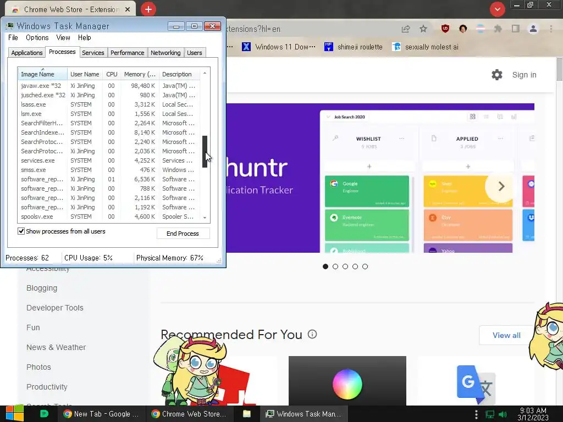Viewport: 563px width, 422px height.
Task: Open the Chrome profile avatar icon
Action: click(533, 29)
